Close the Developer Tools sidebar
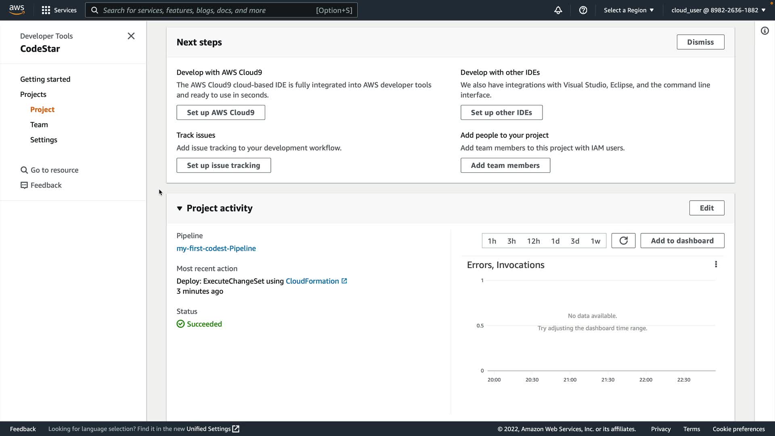The width and height of the screenshot is (775, 436). (131, 36)
